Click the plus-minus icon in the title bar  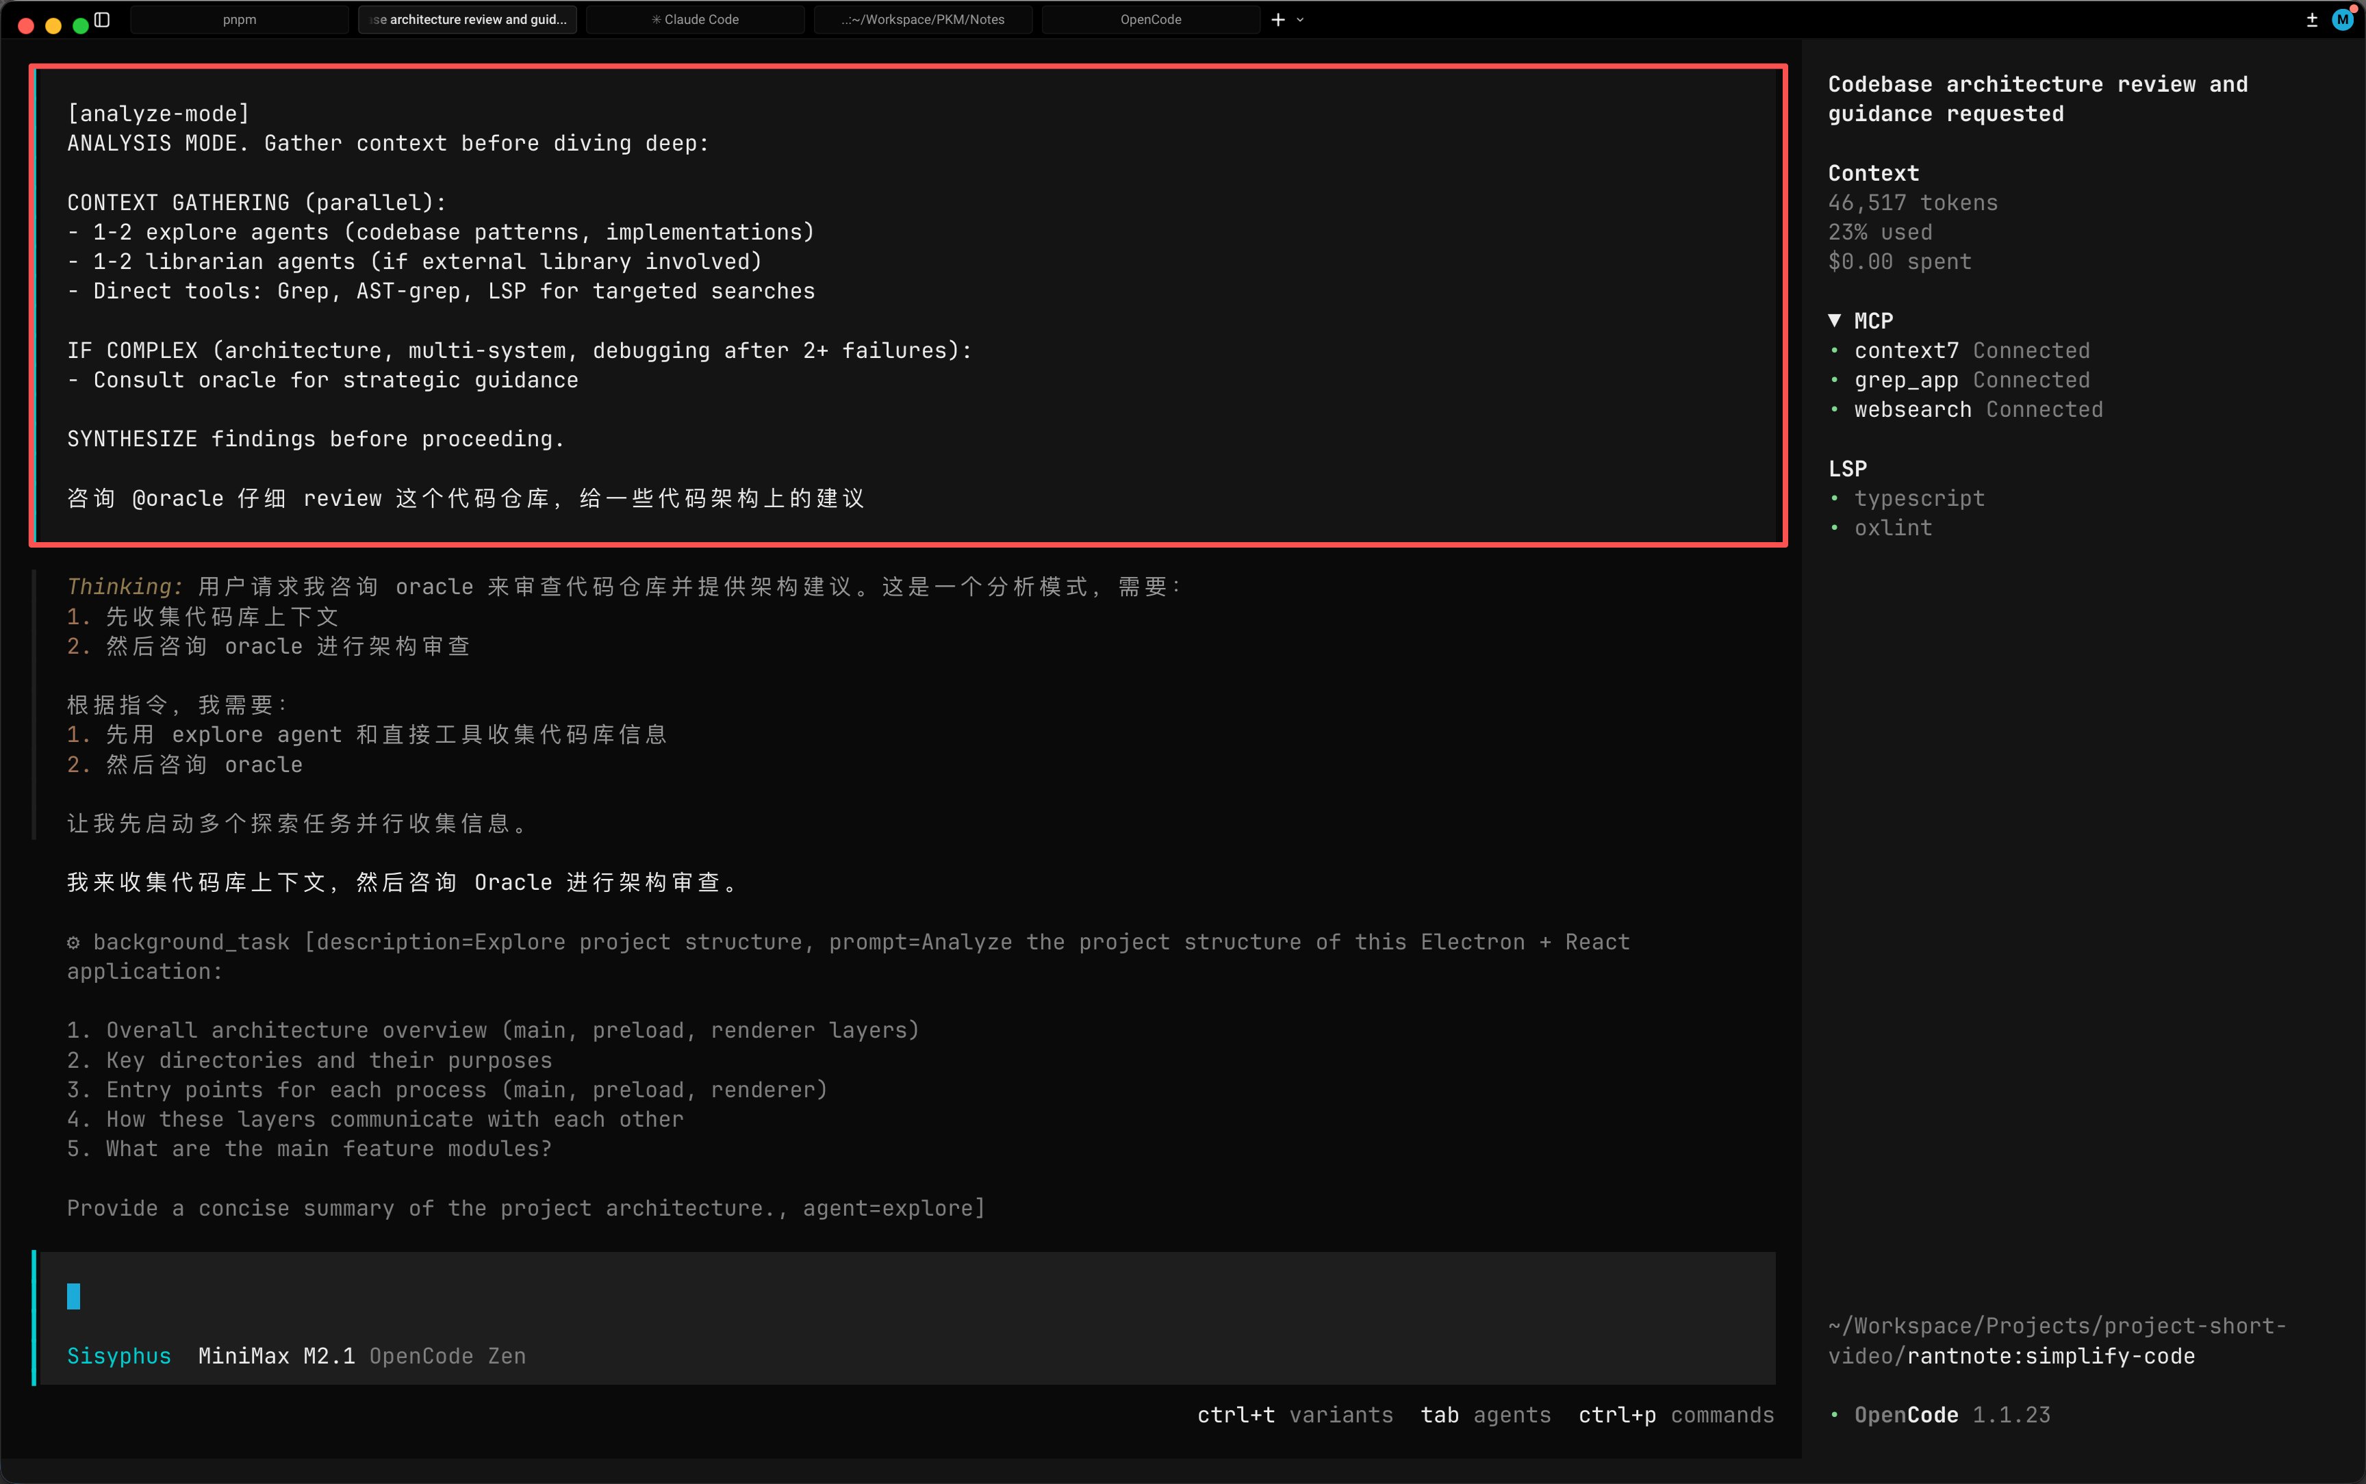click(2312, 20)
